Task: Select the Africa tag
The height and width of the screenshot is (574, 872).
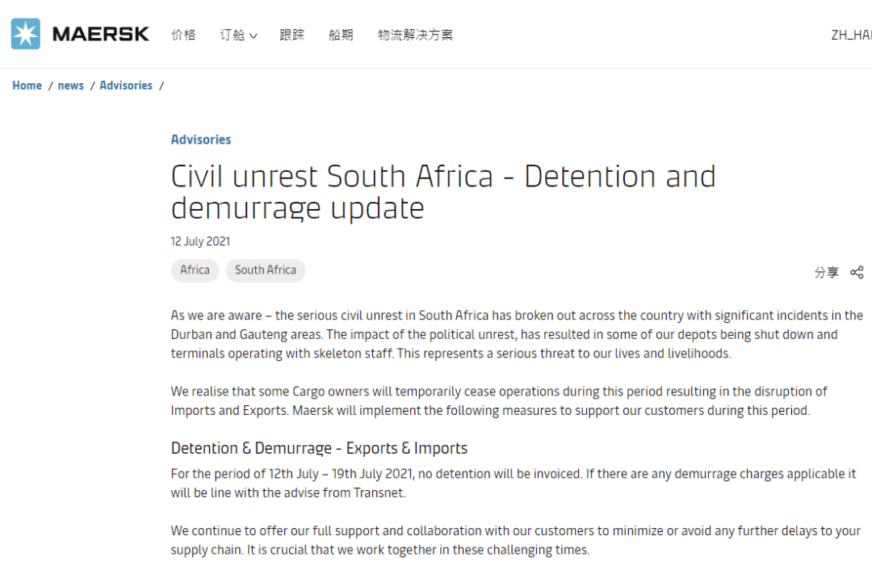Action: click(195, 270)
